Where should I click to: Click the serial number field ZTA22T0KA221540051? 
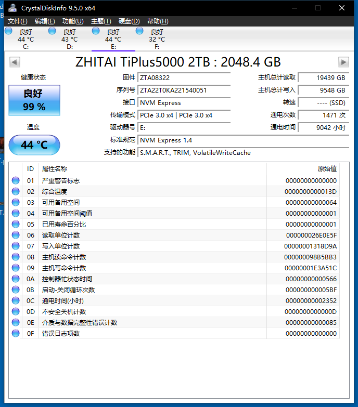184,90
